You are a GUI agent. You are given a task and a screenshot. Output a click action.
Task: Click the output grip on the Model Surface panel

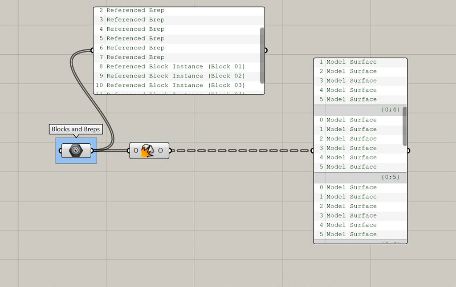(408, 150)
